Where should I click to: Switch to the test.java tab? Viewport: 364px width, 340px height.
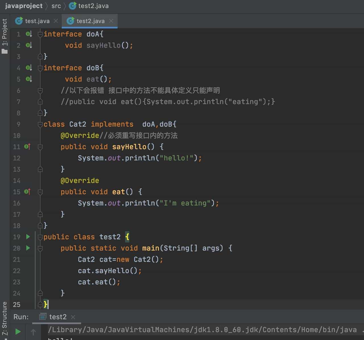(37, 21)
